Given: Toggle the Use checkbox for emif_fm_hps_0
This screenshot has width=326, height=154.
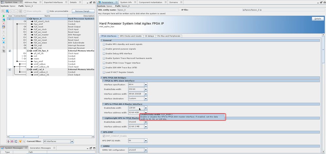Looking at the screenshot, I should click(10, 51).
